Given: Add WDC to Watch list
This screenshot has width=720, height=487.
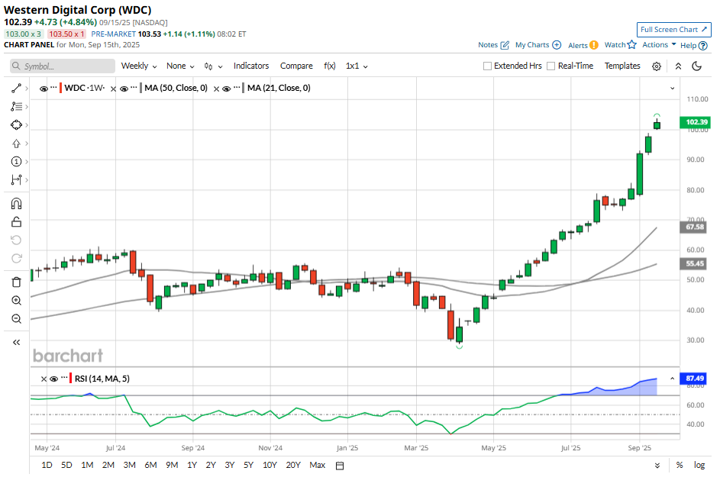Looking at the screenshot, I should click(x=620, y=44).
